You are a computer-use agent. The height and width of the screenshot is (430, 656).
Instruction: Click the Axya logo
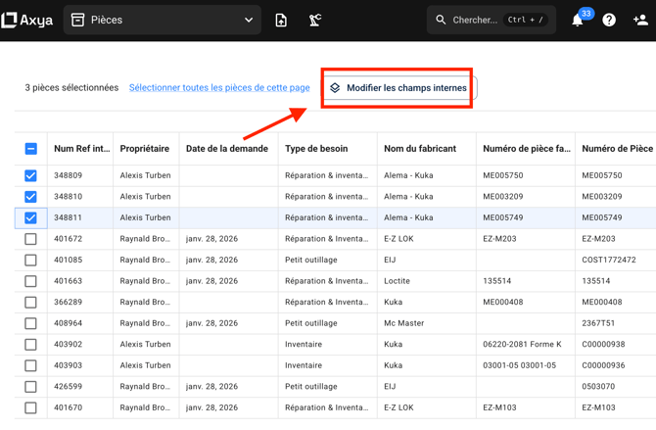tap(27, 20)
